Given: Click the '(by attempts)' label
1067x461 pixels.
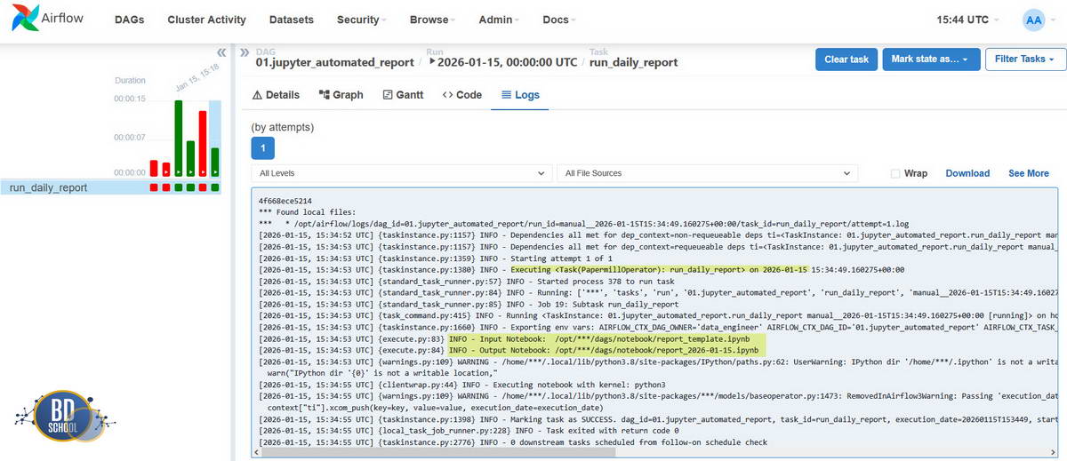Looking at the screenshot, I should (x=283, y=127).
